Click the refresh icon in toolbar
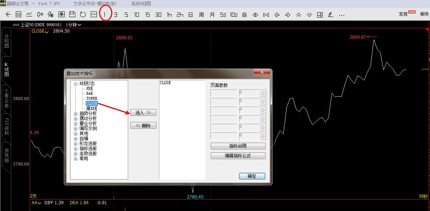 coord(83,15)
